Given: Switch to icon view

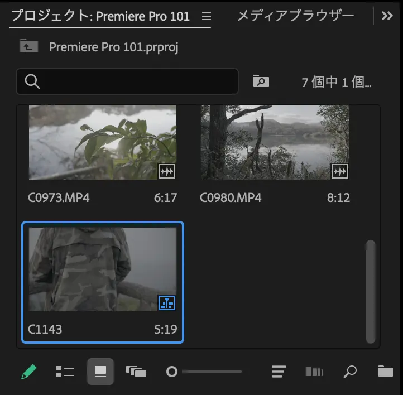Looking at the screenshot, I should pos(100,372).
